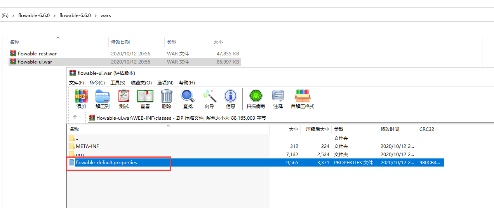This screenshot has width=494, height=208.
Task: Sort Explorer list by 修改日期 column
Action: (x=136, y=42)
